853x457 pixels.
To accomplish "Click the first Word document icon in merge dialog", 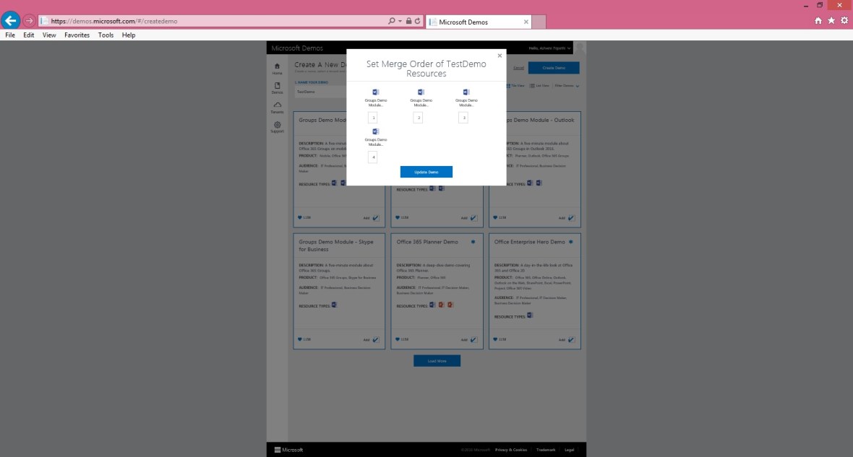I will [375, 92].
